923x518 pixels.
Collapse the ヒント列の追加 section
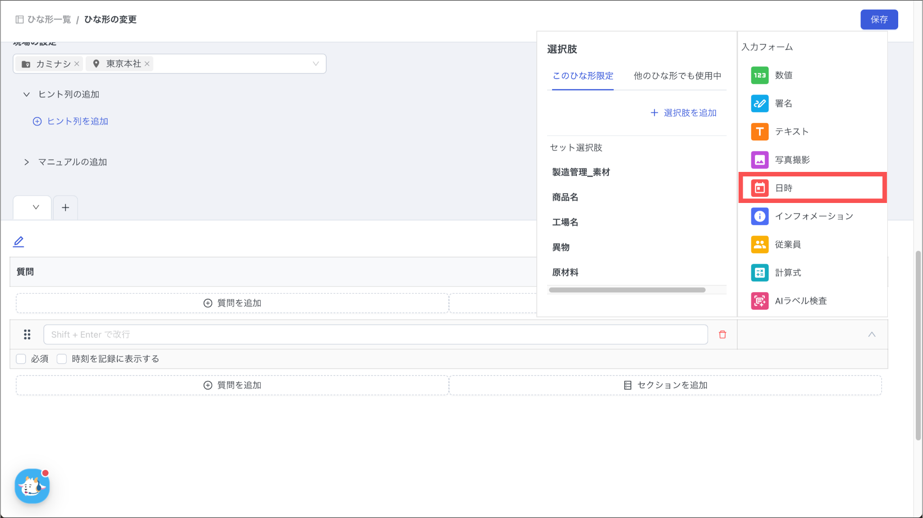(27, 95)
